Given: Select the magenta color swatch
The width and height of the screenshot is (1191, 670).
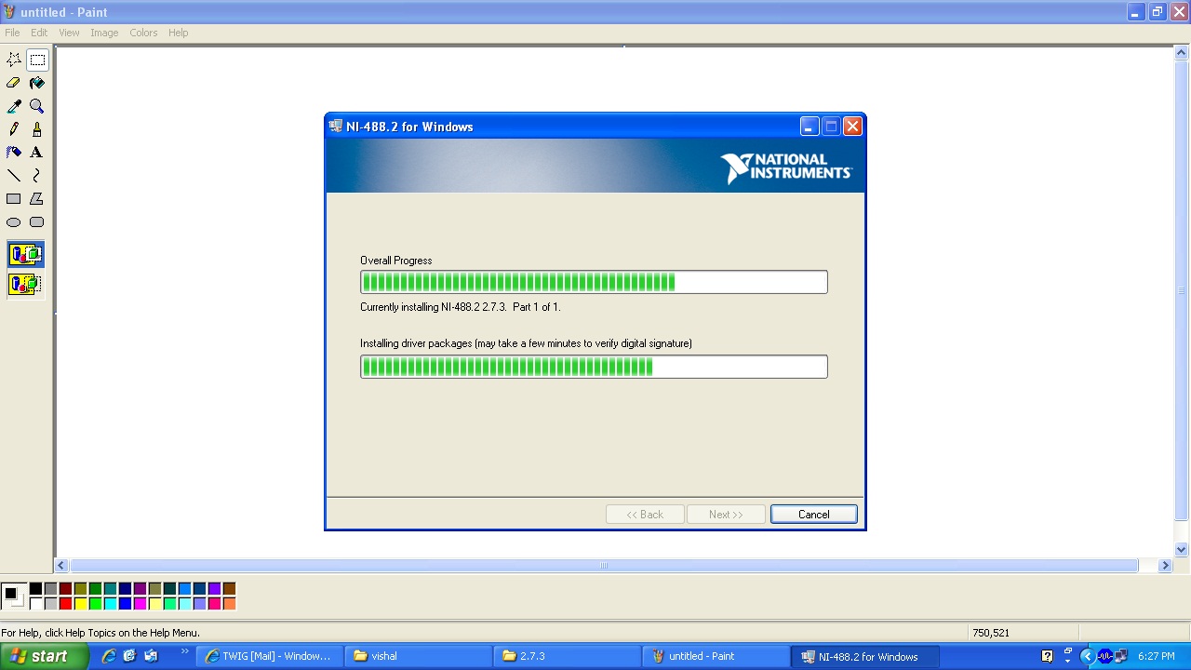Looking at the screenshot, I should coord(140,604).
